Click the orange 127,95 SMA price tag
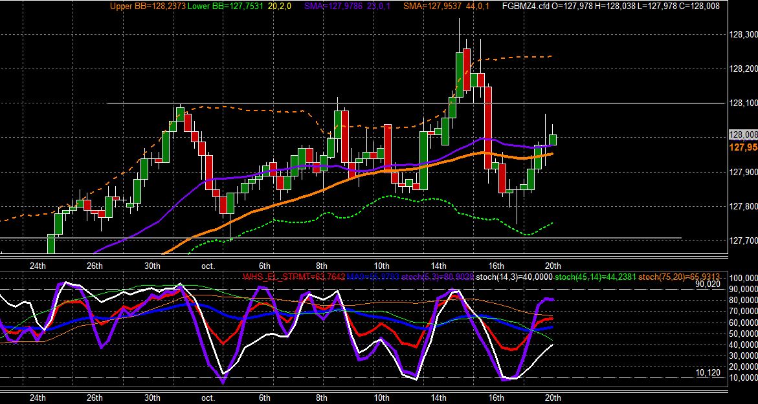Screen dimensions: 758x404 [x=744, y=147]
